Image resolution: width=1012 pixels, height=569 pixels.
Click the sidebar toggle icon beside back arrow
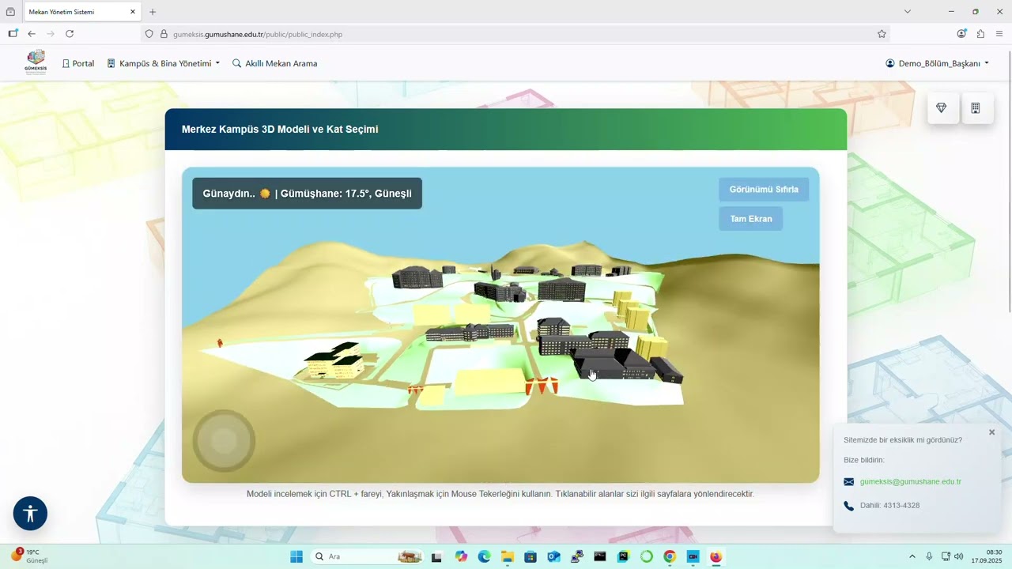[13, 34]
